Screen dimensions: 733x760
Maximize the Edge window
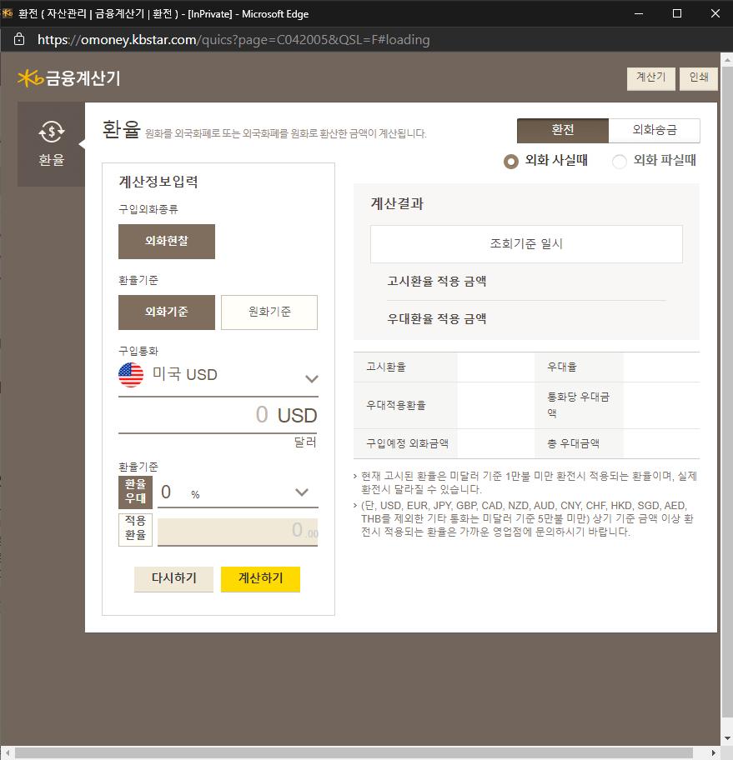(677, 13)
